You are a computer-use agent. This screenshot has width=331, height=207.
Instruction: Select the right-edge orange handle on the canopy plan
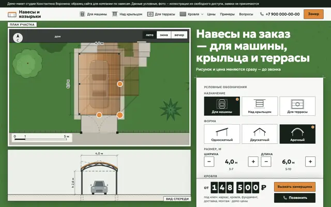pyautogui.click(x=120, y=84)
